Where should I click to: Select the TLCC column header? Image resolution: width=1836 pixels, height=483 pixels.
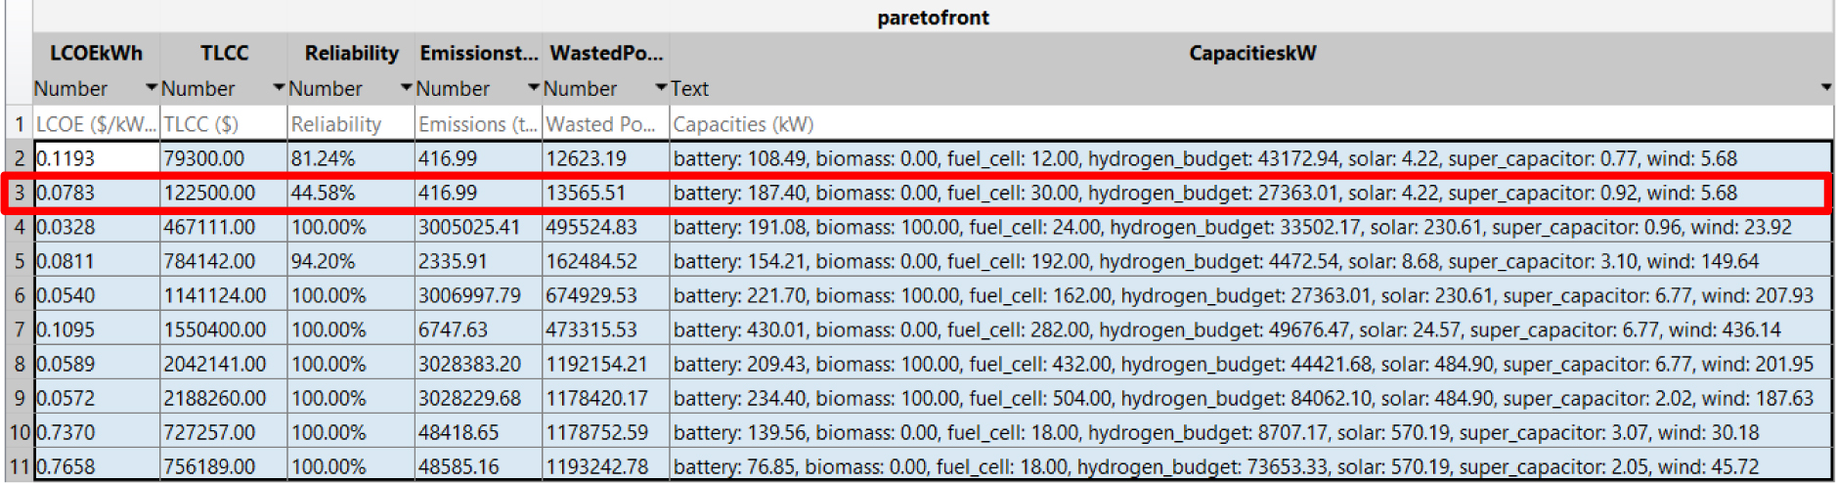pos(224,53)
